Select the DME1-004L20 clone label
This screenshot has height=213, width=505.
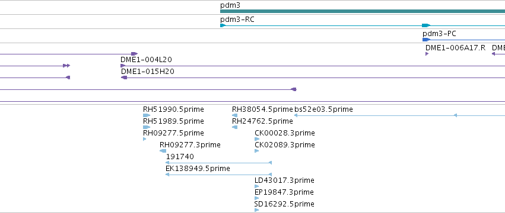[x=146, y=60]
